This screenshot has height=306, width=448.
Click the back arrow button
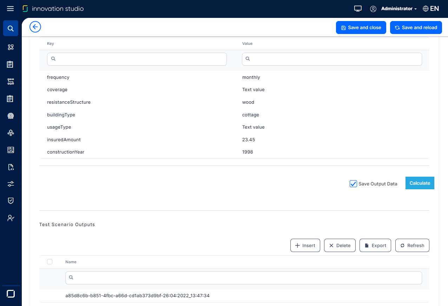tap(35, 27)
